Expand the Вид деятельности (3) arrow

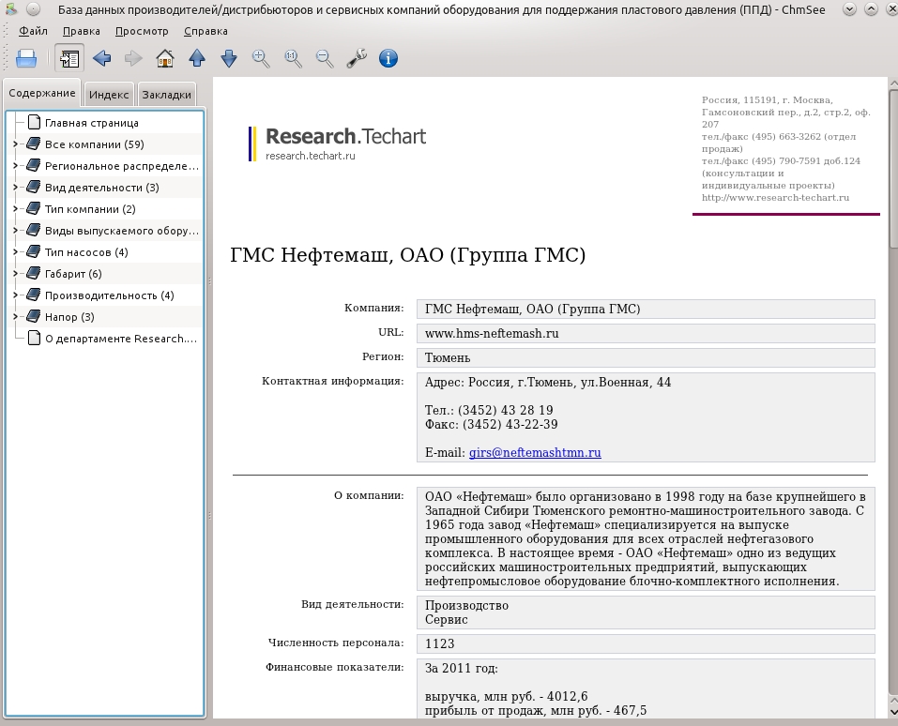pyautogui.click(x=15, y=188)
